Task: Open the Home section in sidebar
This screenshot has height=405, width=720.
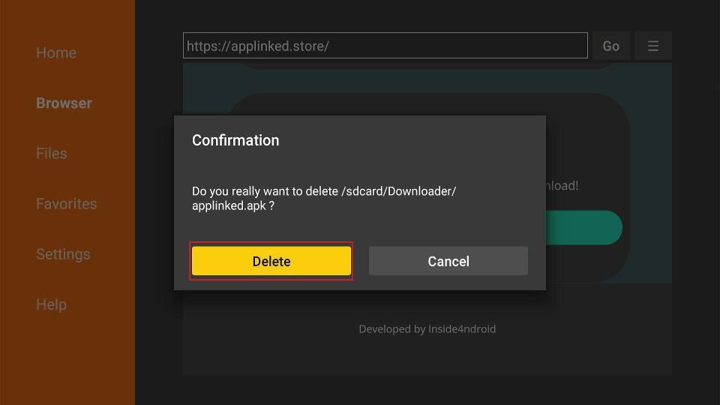Action: pos(56,52)
